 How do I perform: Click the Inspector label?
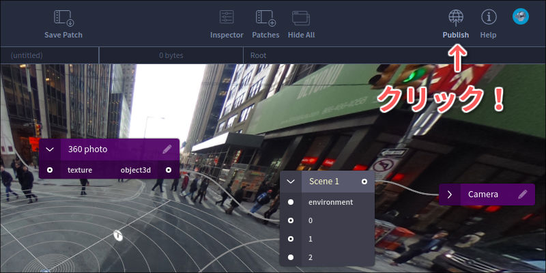pos(227,35)
